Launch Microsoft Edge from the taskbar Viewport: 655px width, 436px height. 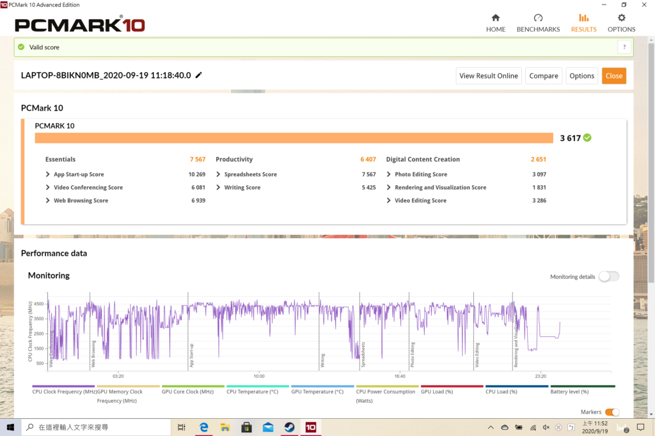click(x=204, y=427)
